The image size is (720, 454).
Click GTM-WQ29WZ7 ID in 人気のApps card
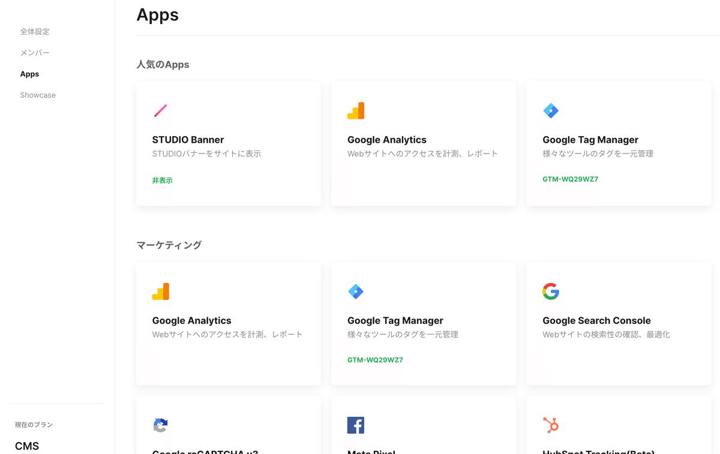[570, 179]
